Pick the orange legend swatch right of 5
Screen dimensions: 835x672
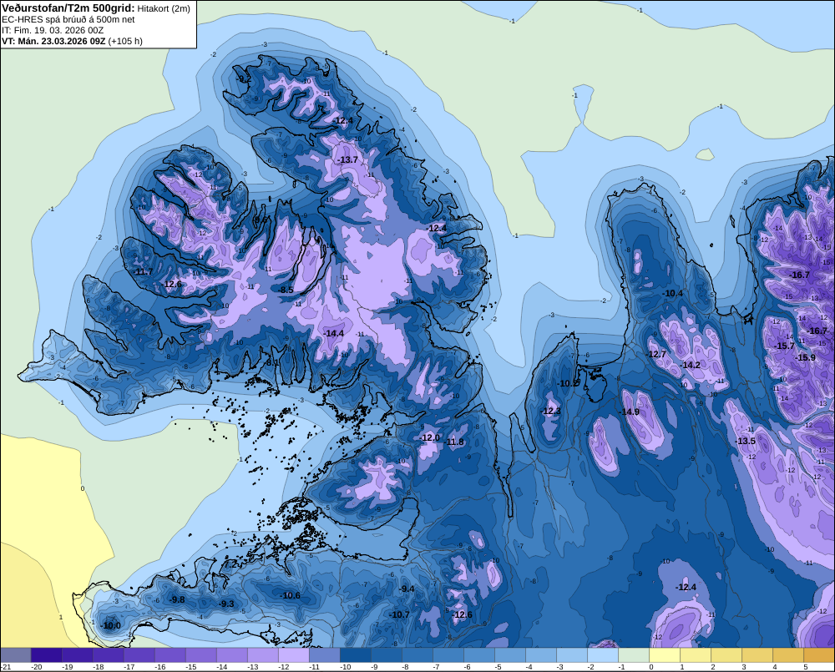coord(819,655)
